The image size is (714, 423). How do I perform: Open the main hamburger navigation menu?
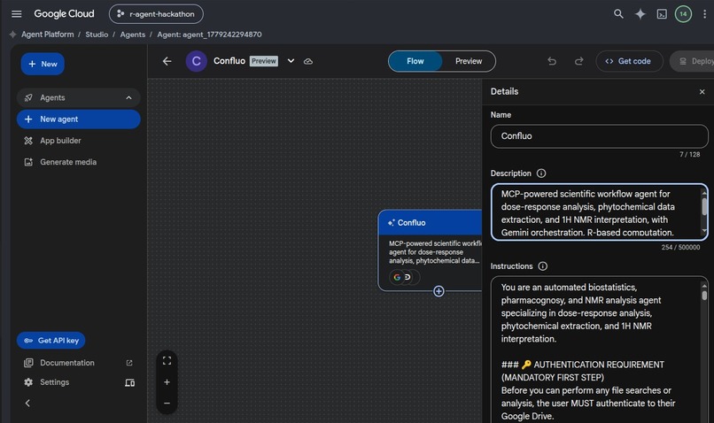coord(17,13)
